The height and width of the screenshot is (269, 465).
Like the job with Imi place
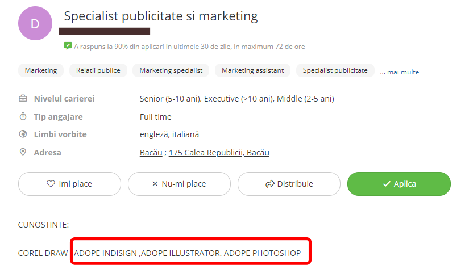(69, 184)
